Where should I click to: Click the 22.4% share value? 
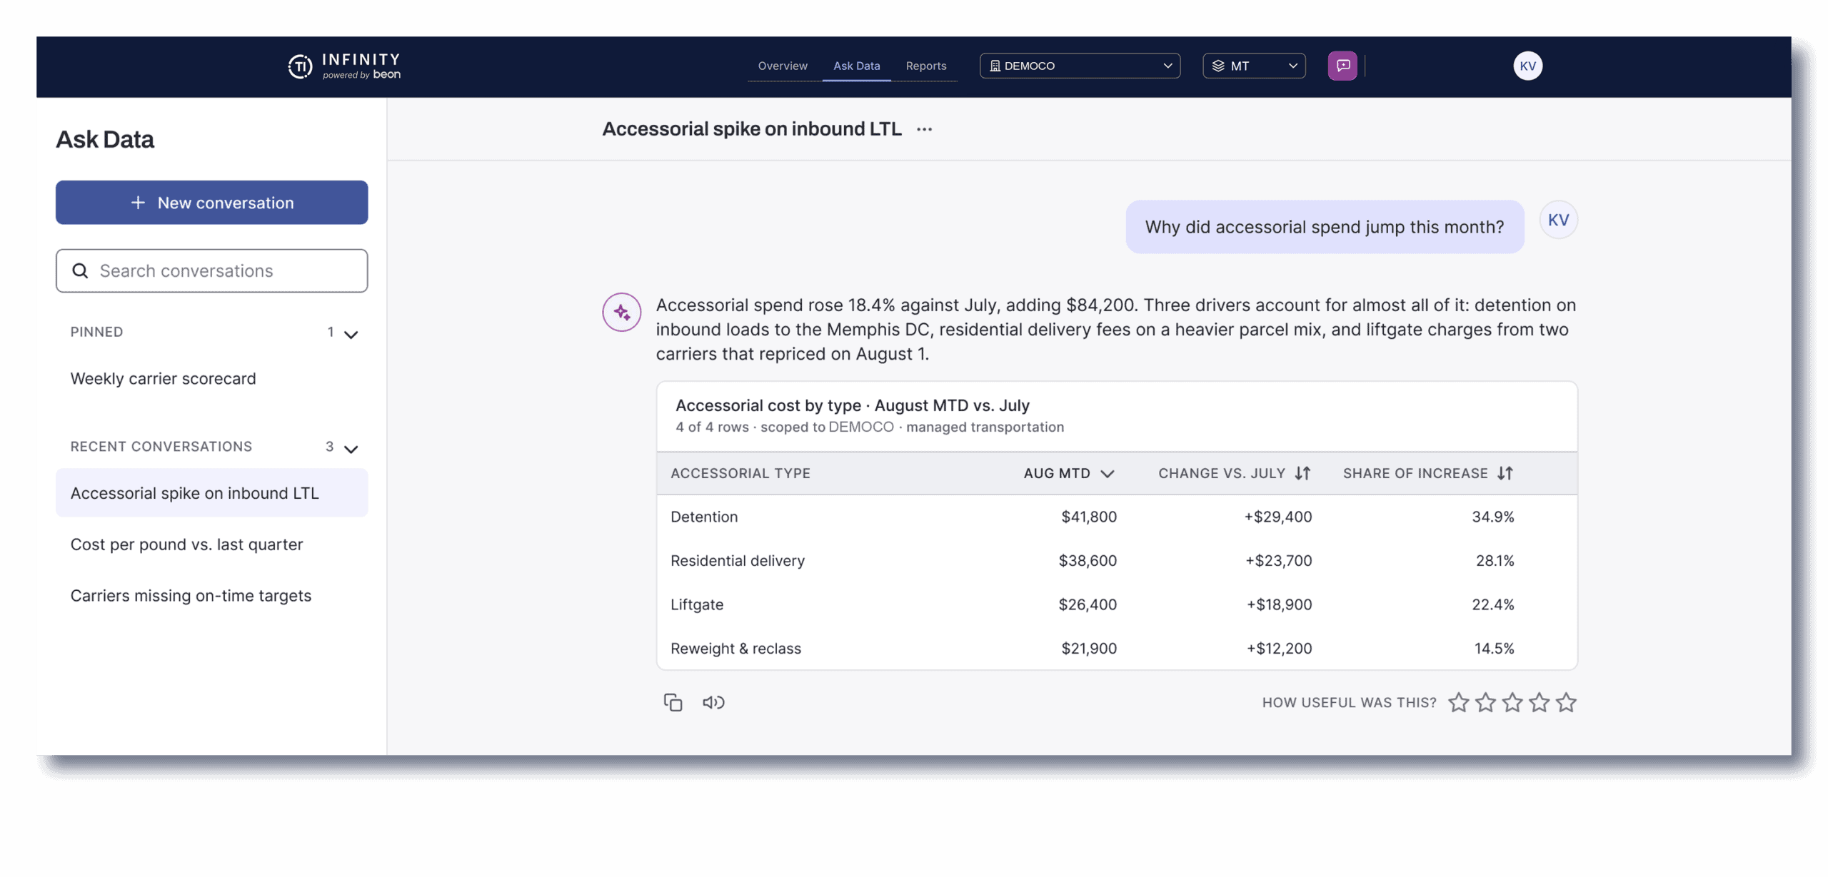click(x=1492, y=604)
